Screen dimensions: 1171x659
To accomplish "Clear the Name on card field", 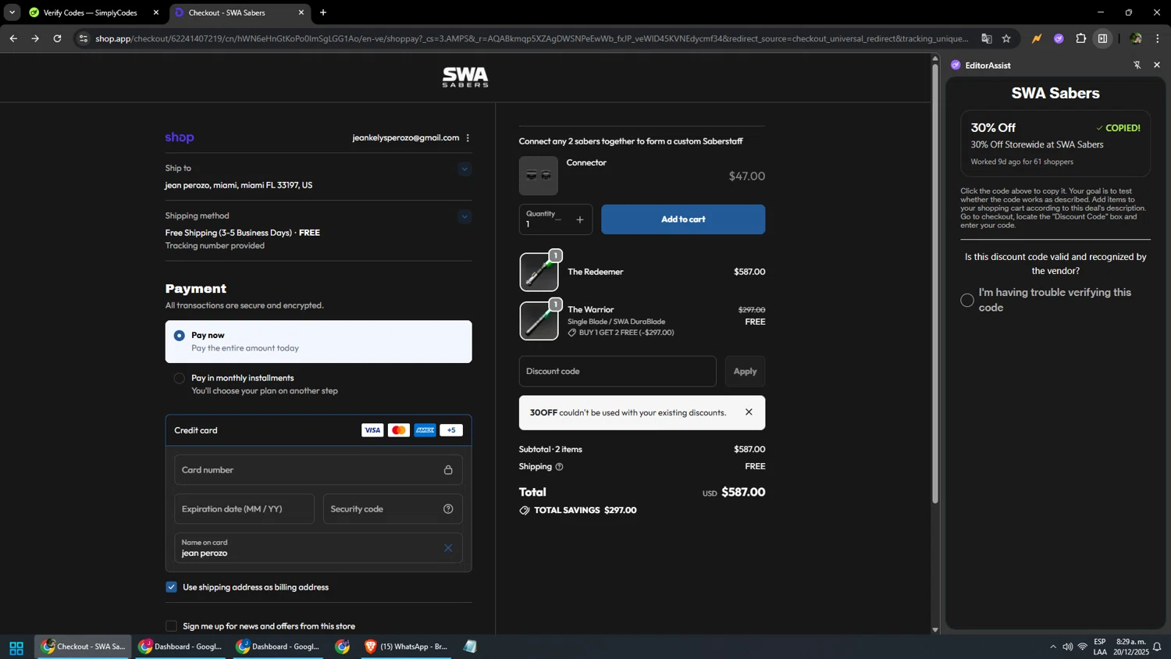I will 448,548.
